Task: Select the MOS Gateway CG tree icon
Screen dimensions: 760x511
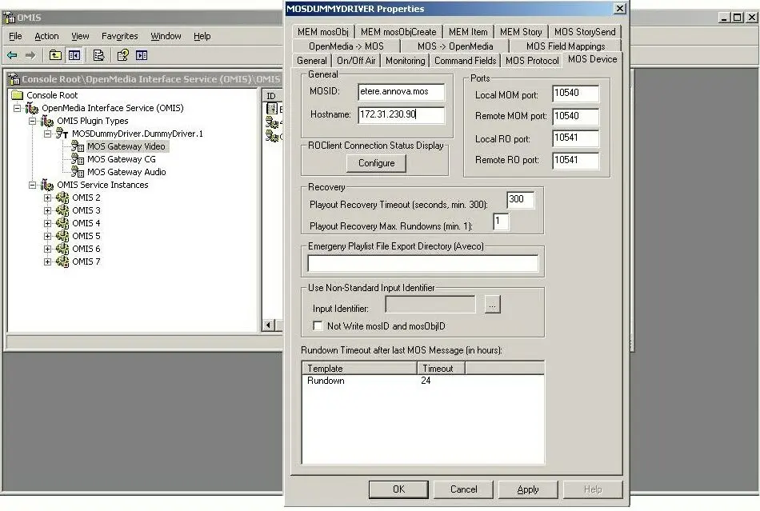Action: tap(78, 159)
